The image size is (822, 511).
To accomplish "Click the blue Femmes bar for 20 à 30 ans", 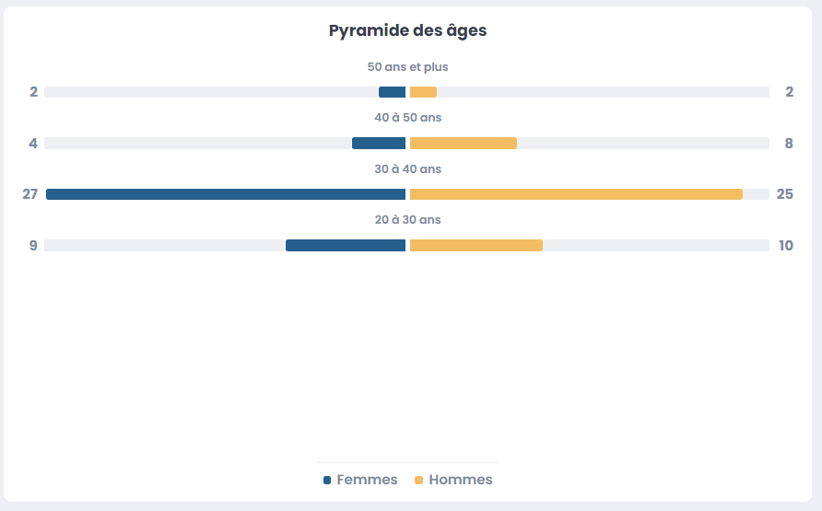I will click(346, 245).
